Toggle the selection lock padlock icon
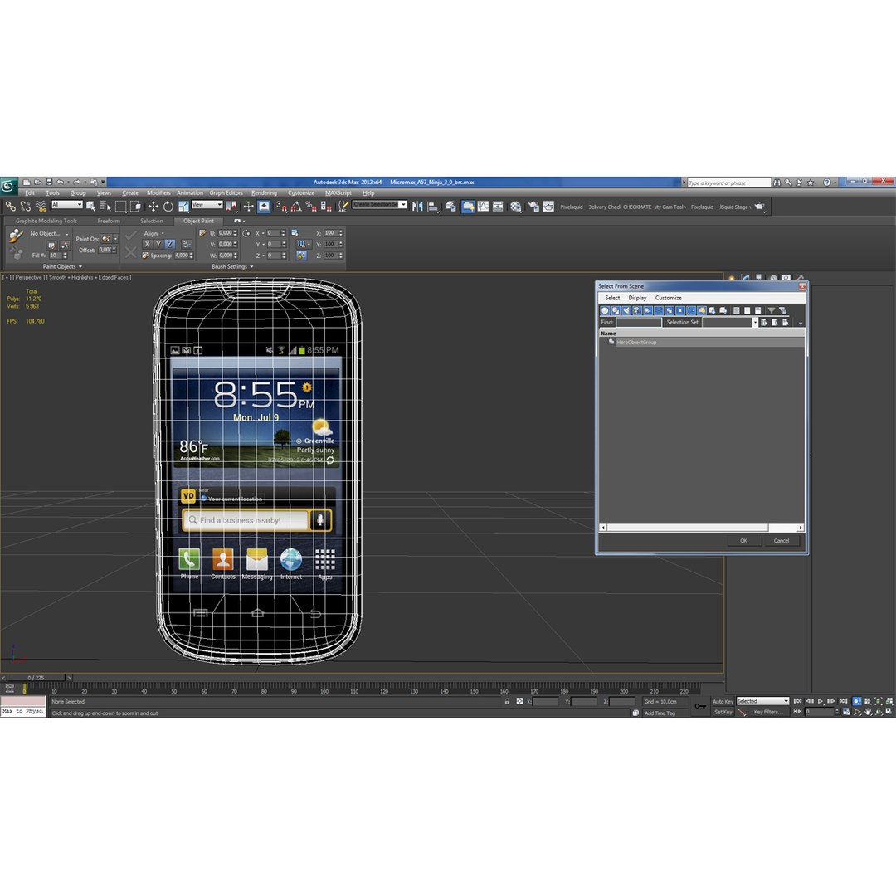This screenshot has height=896, width=896. coord(507,701)
